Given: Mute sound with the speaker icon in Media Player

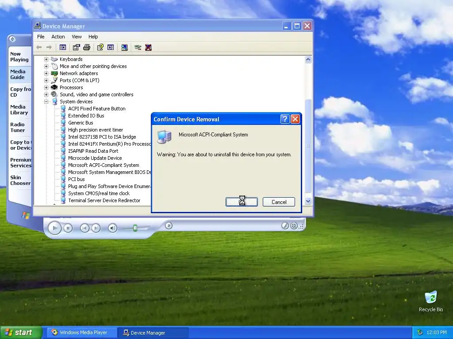Looking at the screenshot, I should [113, 228].
